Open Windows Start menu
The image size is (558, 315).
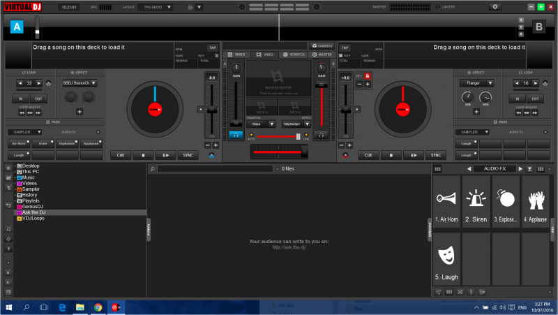(9, 307)
